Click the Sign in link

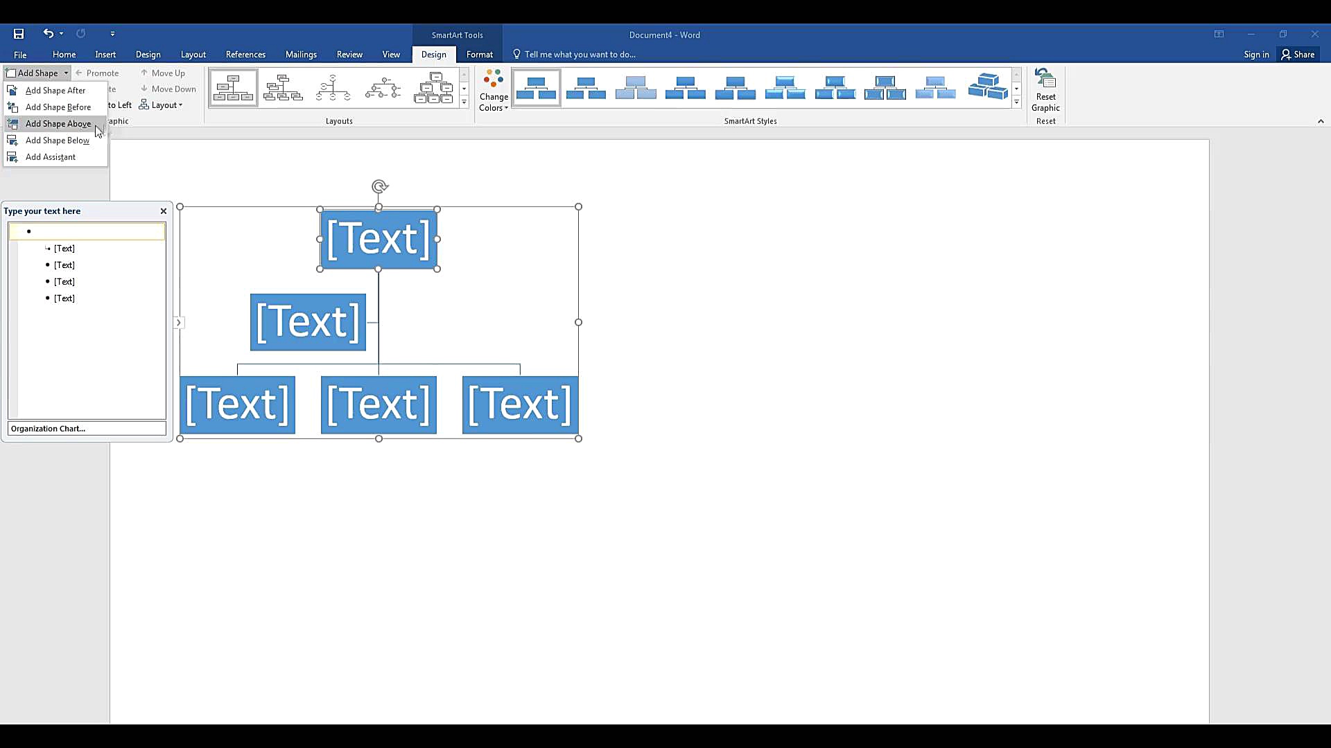point(1255,55)
